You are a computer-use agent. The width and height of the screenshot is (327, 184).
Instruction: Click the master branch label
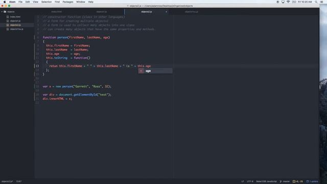pyautogui.click(x=286, y=181)
